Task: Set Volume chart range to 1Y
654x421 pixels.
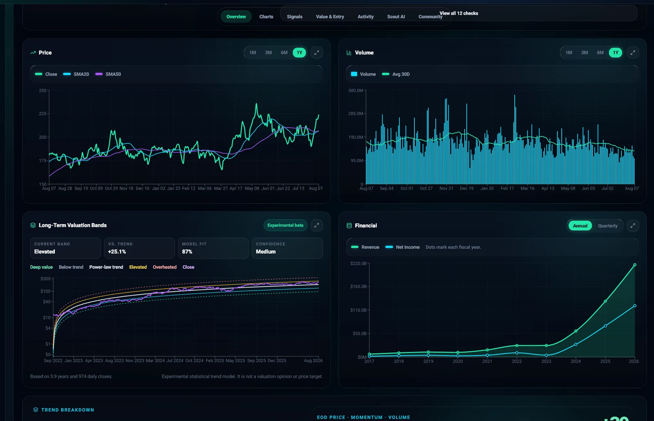Action: [616, 53]
